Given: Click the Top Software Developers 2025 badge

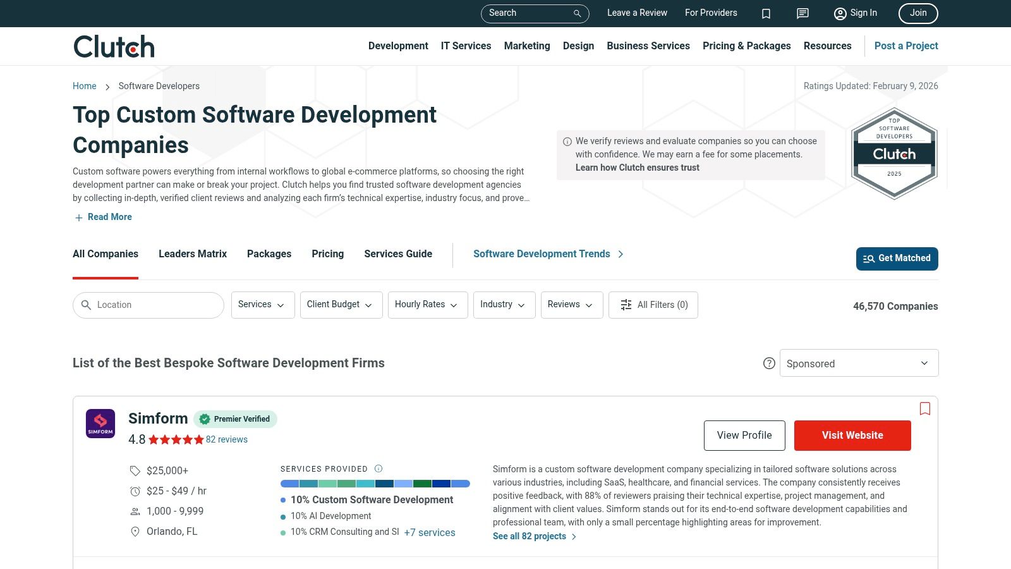Looking at the screenshot, I should 894,154.
